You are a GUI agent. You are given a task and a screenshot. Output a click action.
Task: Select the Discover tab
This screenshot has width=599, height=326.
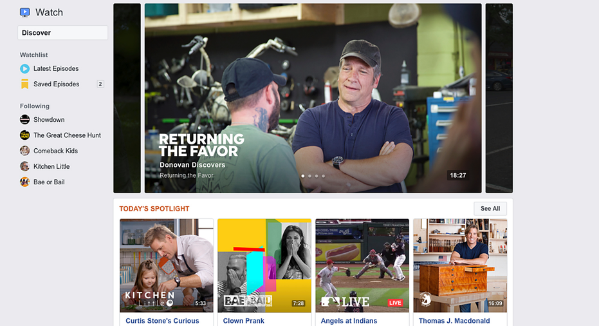62,33
